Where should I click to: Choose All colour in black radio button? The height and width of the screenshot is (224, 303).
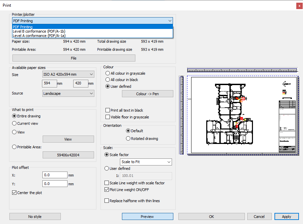pyautogui.click(x=108, y=80)
